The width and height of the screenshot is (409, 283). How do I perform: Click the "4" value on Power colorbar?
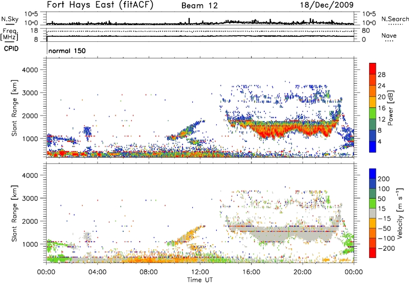click(380, 141)
